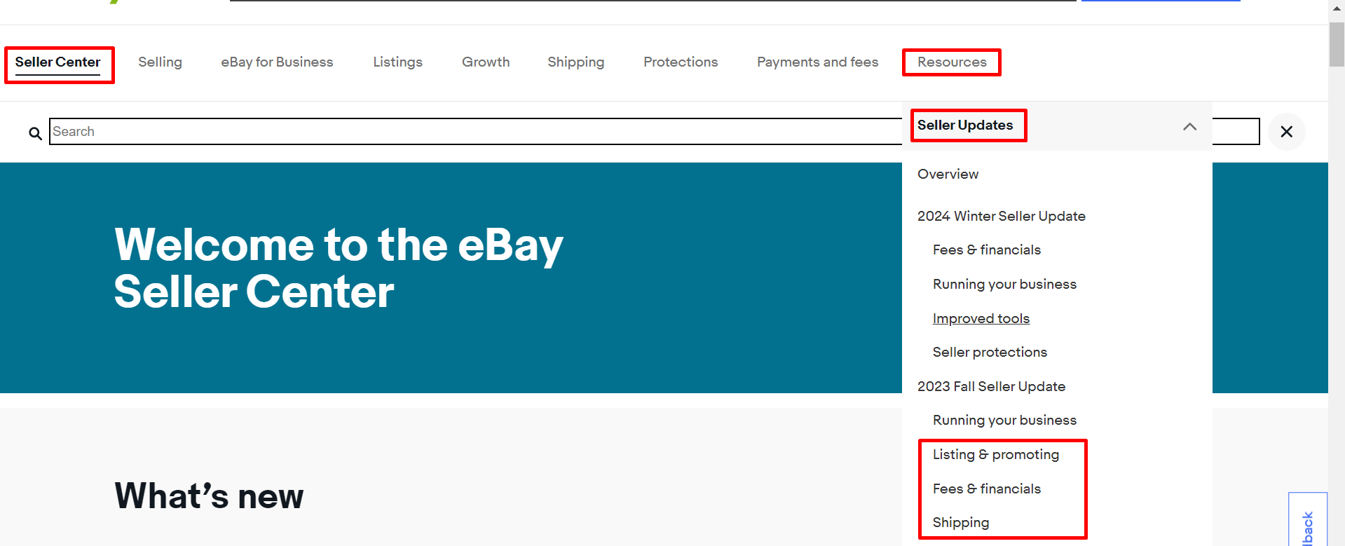Screen dimensions: 1345x546
Task: Open the Resources menu
Action: (952, 62)
